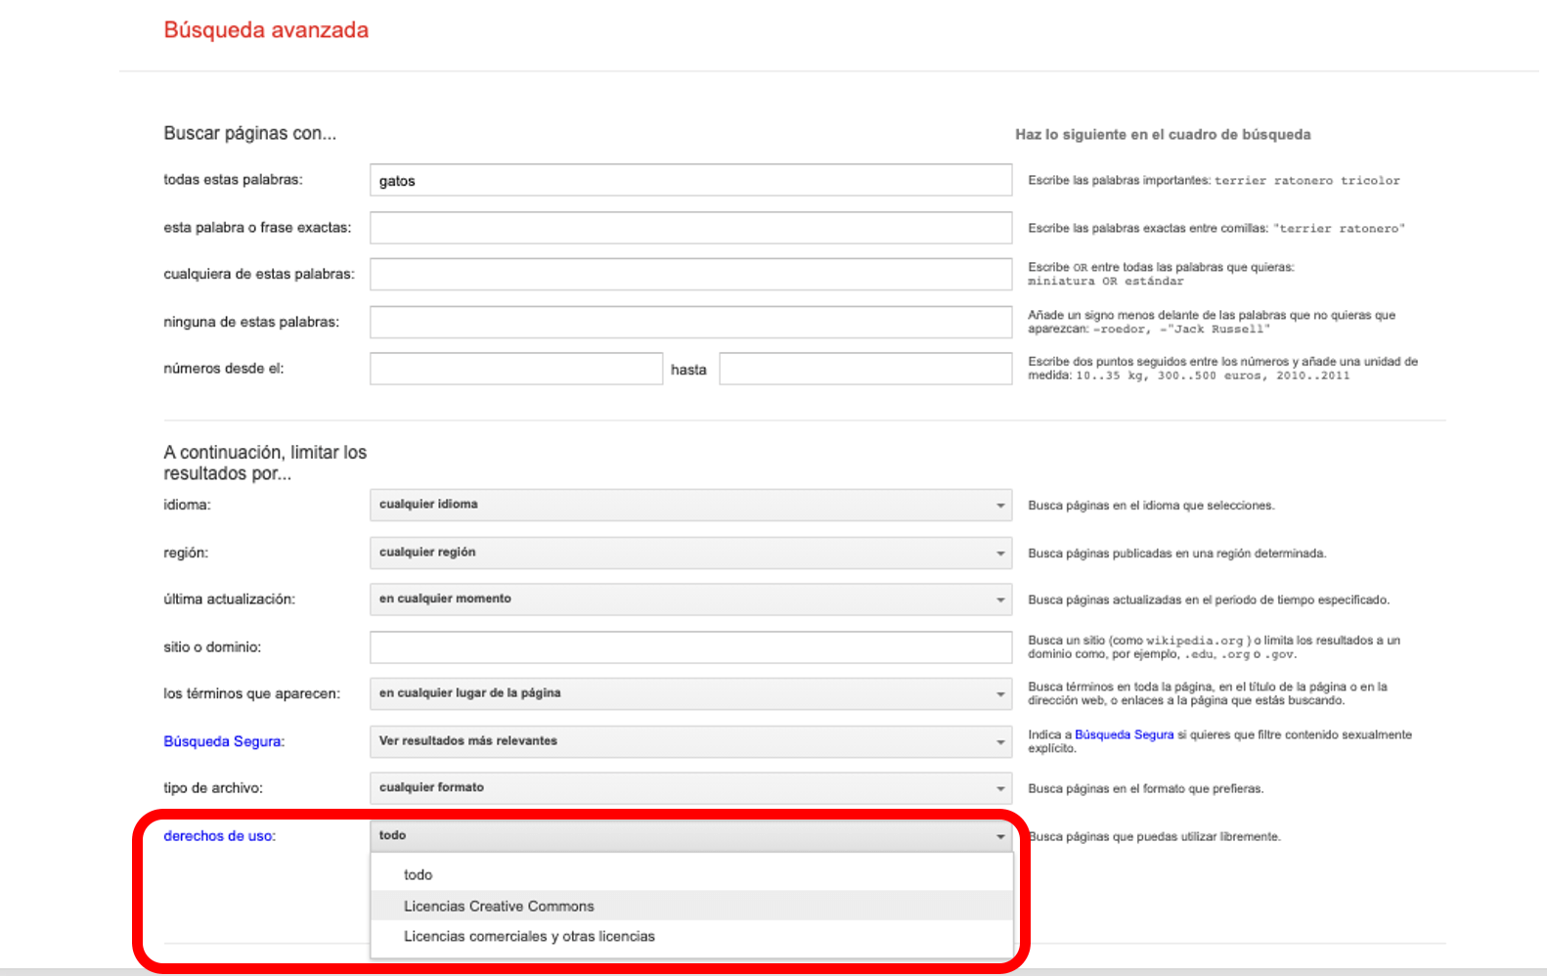Image resolution: width=1547 pixels, height=976 pixels.
Task: Open the 'cualquier idioma' language dropdown
Action: (x=689, y=505)
